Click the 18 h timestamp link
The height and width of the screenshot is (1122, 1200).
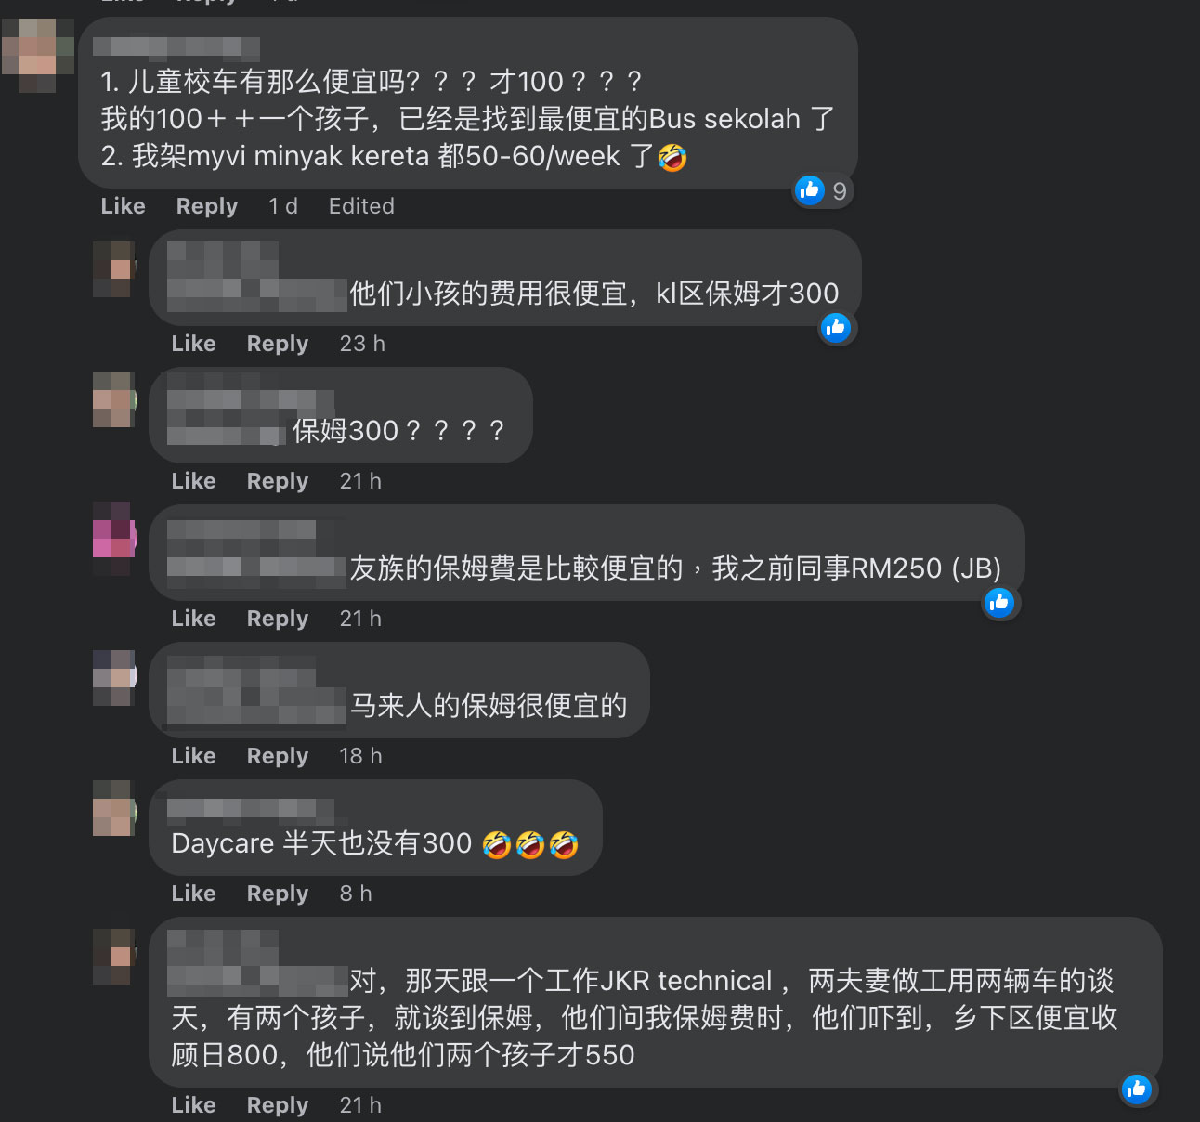pos(360,756)
